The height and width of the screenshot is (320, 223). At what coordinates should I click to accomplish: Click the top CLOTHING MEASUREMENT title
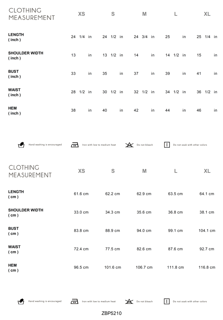[31, 14]
